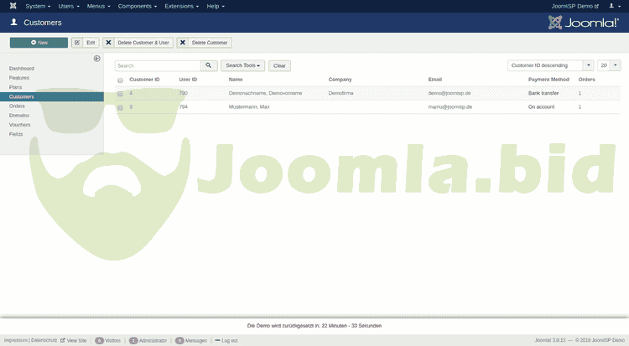The height and width of the screenshot is (346, 629).
Task: Collapse the sidebar with the arrow icon
Action: point(96,59)
